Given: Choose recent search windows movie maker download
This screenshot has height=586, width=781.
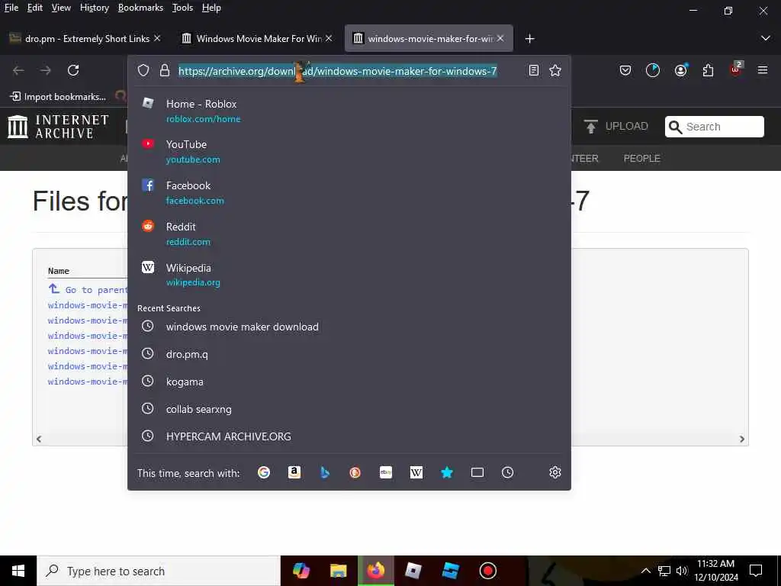Looking at the screenshot, I should point(349,327).
